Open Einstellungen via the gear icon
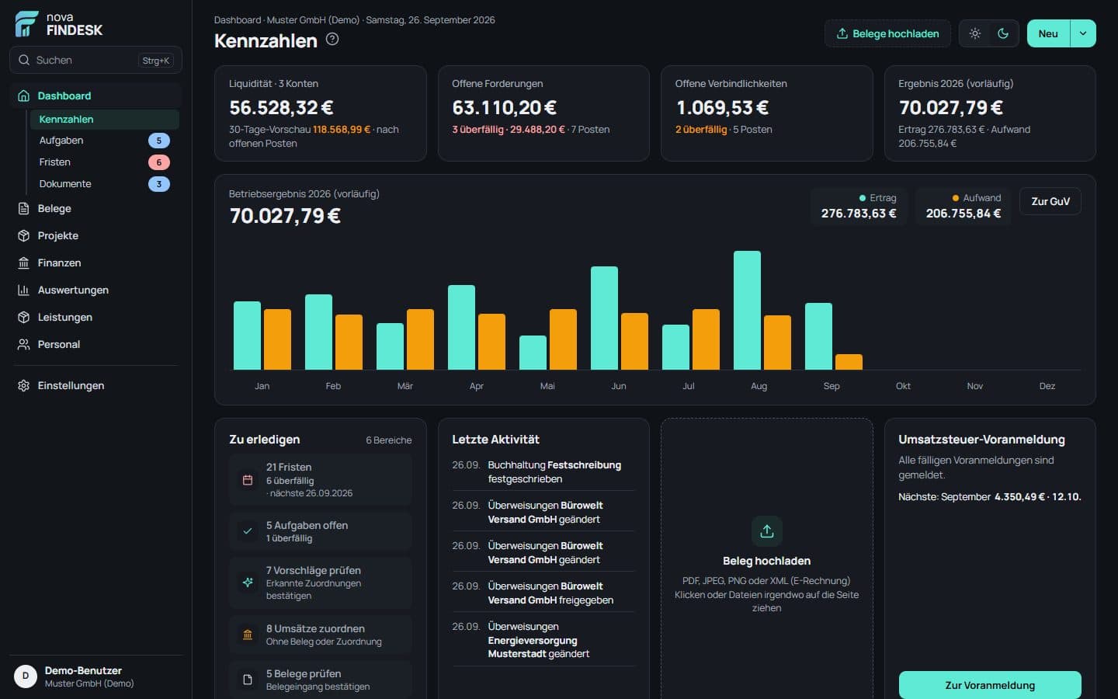The height and width of the screenshot is (699, 1118). pyautogui.click(x=23, y=385)
